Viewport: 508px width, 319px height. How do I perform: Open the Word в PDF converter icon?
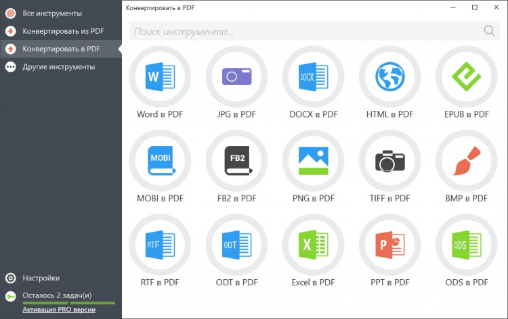(160, 76)
